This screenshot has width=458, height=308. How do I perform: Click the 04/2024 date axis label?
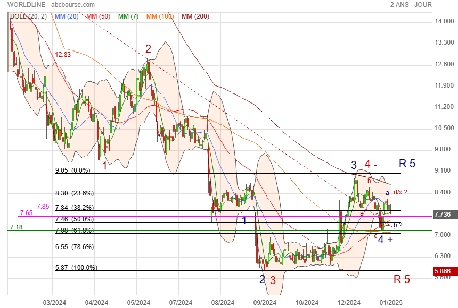coord(96,303)
